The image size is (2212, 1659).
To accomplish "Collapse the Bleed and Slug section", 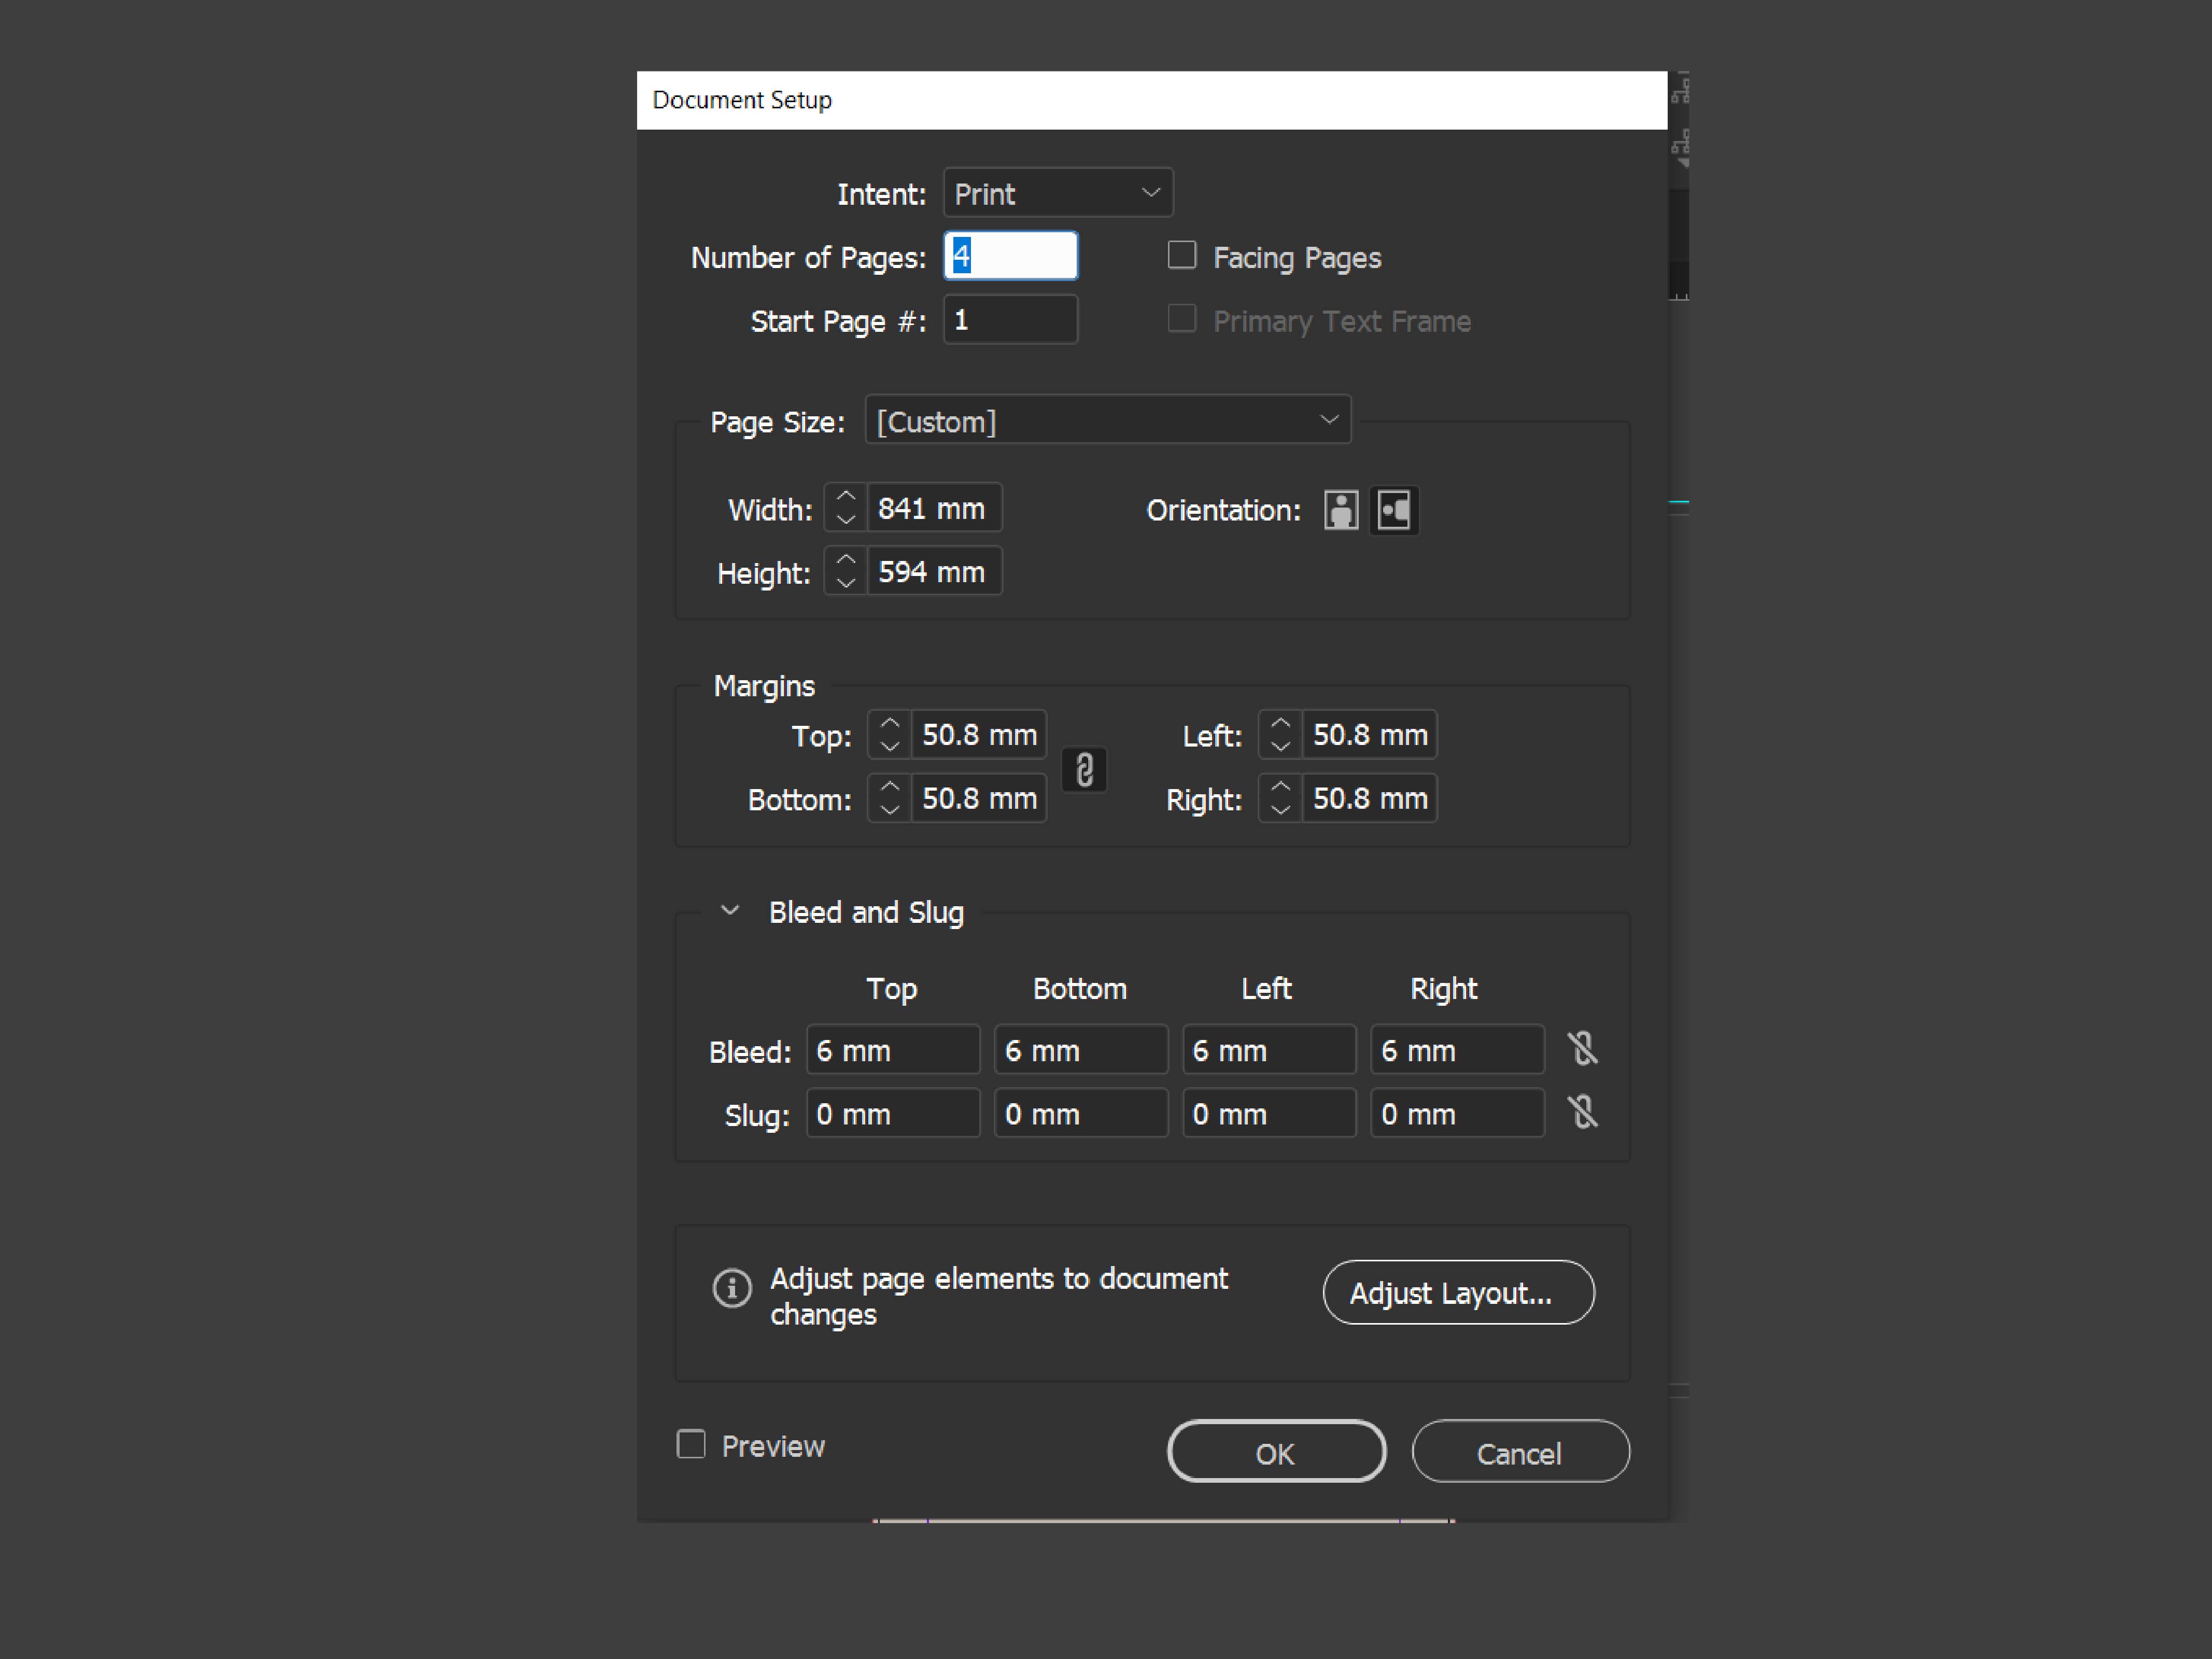I will (x=729, y=910).
